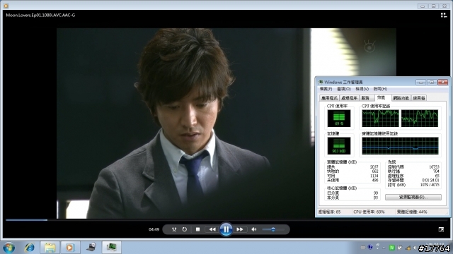Pause the playing video
The image size is (453, 254).
point(226,229)
